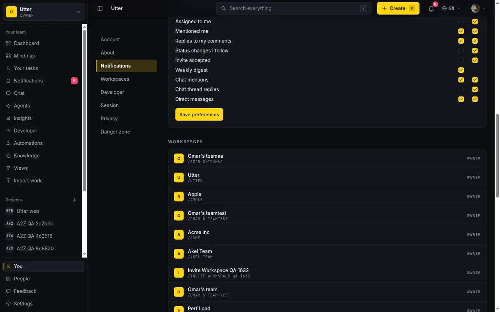Open the Mindmap sidebar icon
The width and height of the screenshot is (500, 312).
8,56
